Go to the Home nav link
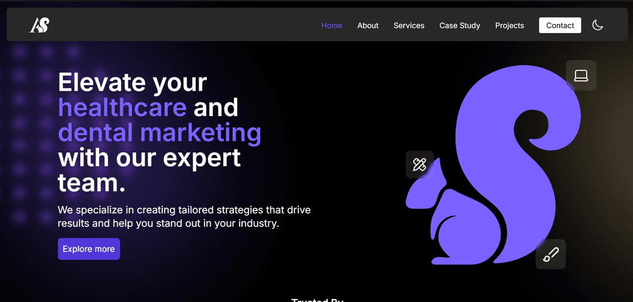The width and height of the screenshot is (633, 302). 332,25
